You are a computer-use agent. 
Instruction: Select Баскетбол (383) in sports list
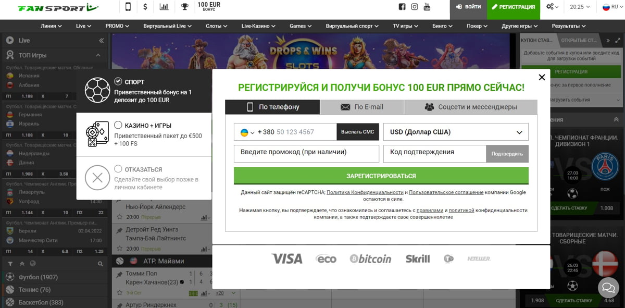click(41, 302)
